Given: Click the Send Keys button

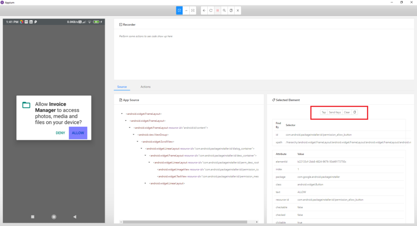Looking at the screenshot, I should point(335,112).
